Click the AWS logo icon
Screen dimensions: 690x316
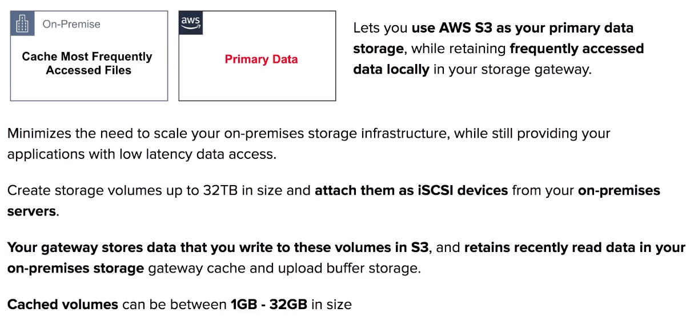click(191, 23)
